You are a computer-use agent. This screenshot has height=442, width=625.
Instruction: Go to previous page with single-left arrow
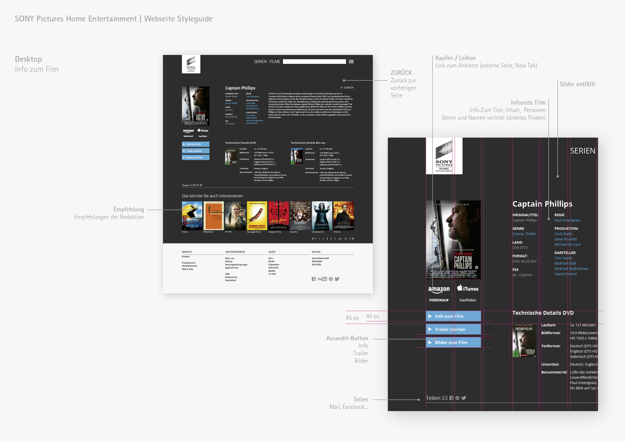pyautogui.click(x=316, y=239)
